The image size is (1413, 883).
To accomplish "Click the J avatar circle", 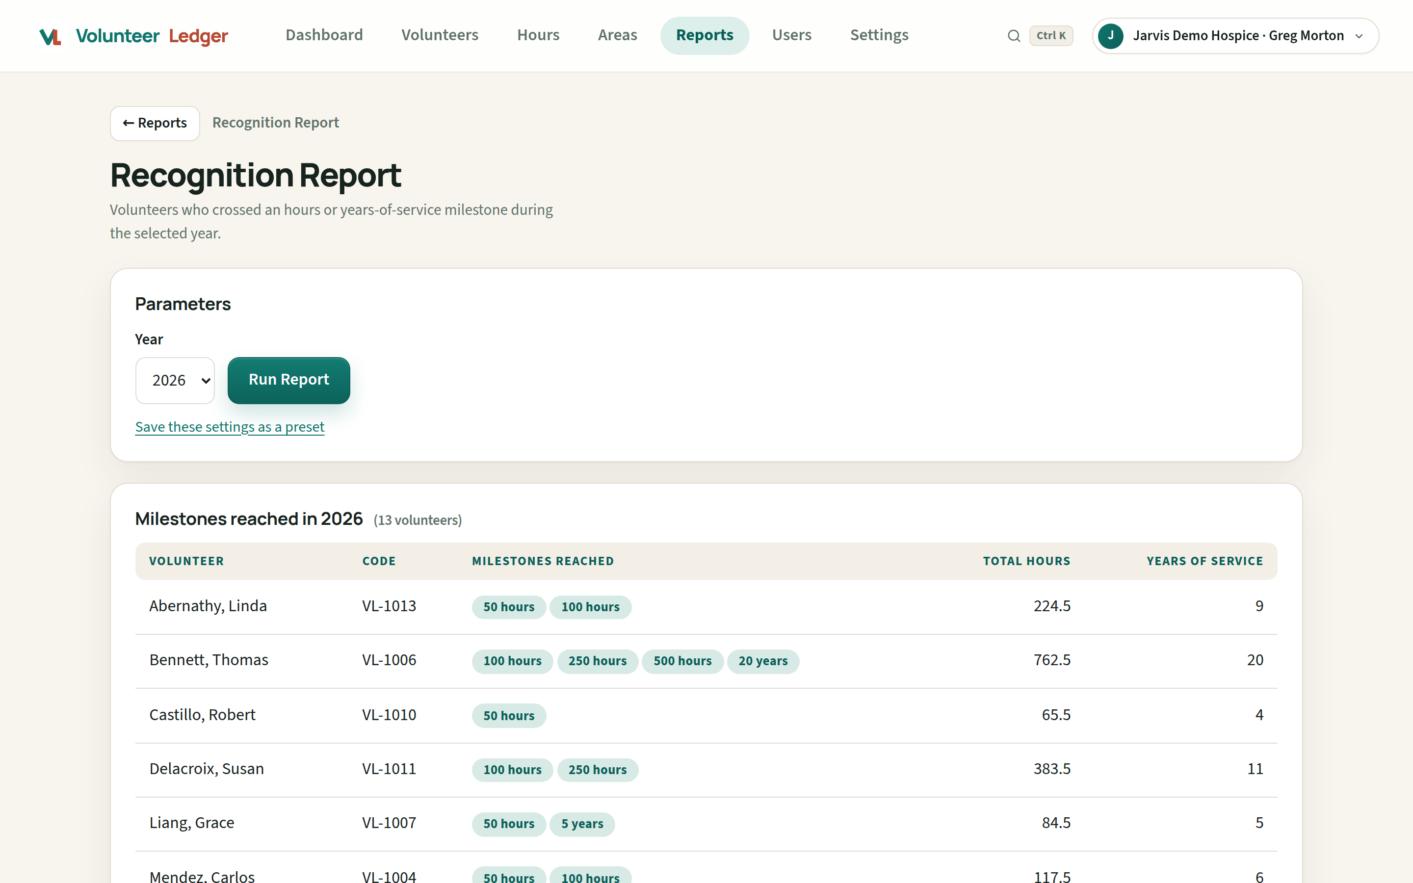I will click(1111, 36).
